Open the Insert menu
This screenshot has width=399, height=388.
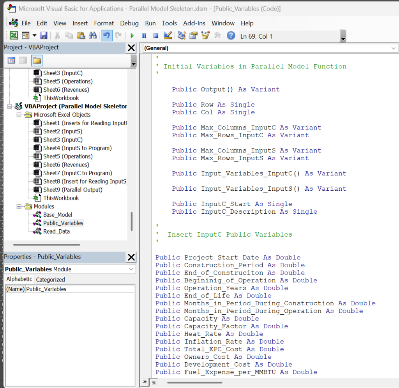point(80,23)
